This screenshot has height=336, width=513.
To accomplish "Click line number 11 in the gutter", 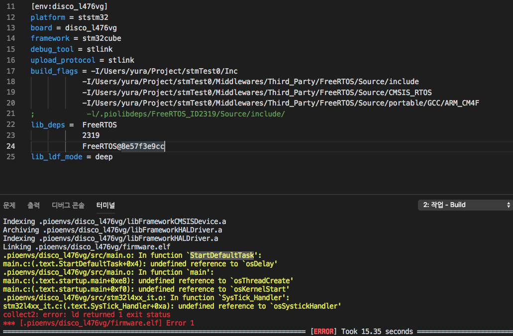I will [11, 7].
